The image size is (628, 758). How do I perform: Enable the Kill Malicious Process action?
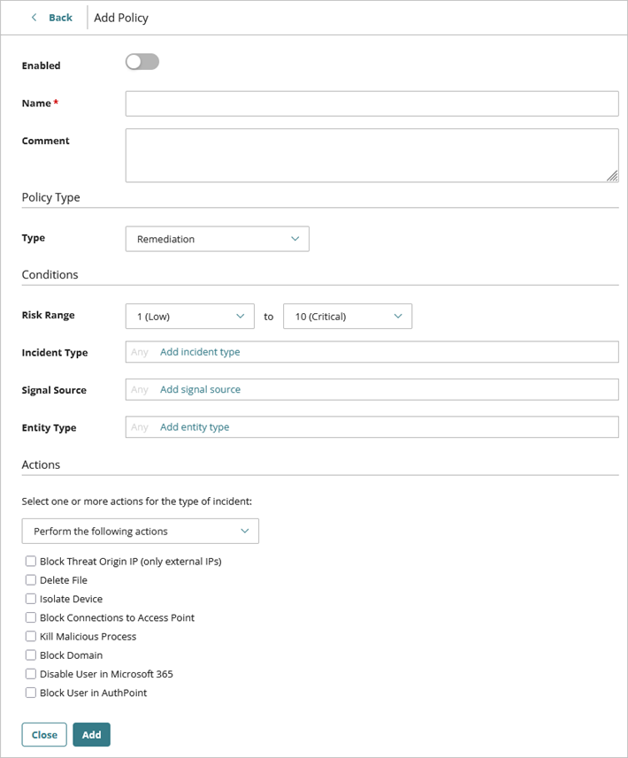coord(30,636)
